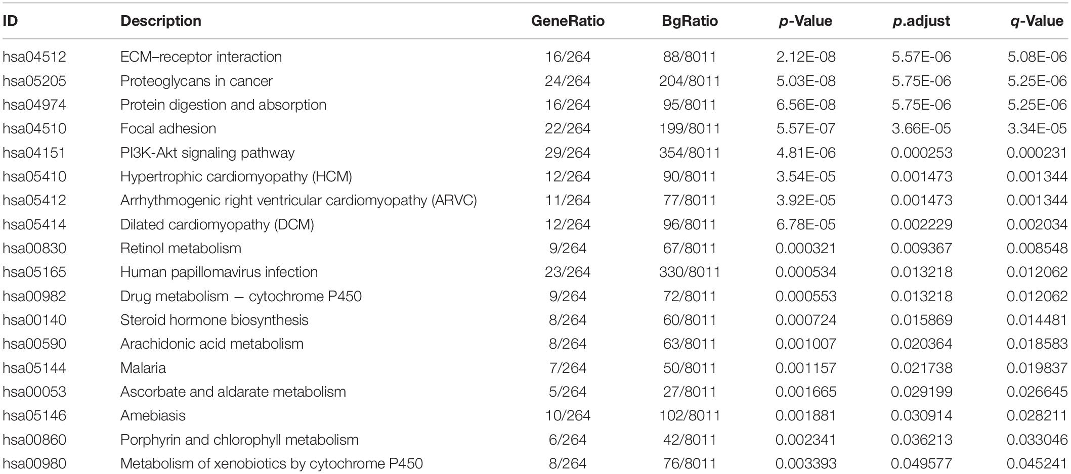Image resolution: width=1071 pixels, height=474 pixels.
Task: Click the Focal adhesion GeneRatio value 22/264
Action: (568, 128)
